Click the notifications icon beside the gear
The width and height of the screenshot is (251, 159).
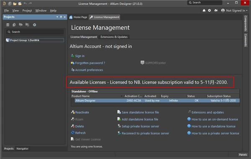click(x=216, y=10)
